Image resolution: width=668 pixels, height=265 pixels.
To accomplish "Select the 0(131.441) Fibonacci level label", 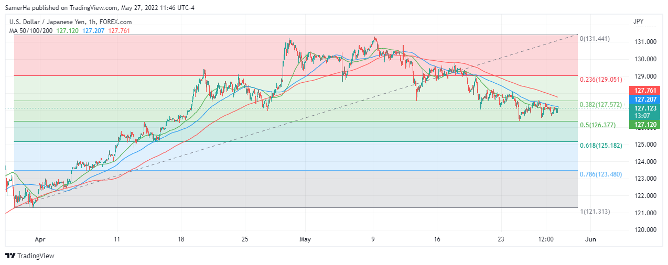I will coord(595,39).
